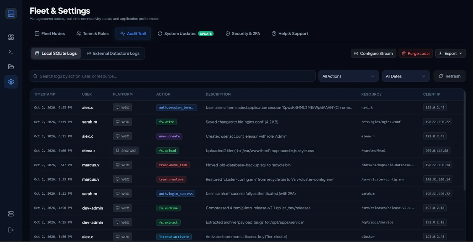Click the /etc/nginx/nginx.conf resource

click(x=381, y=122)
